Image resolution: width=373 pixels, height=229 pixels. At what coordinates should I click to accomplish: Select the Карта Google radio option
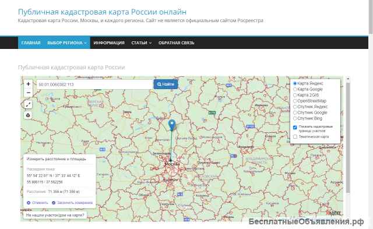tap(295, 89)
